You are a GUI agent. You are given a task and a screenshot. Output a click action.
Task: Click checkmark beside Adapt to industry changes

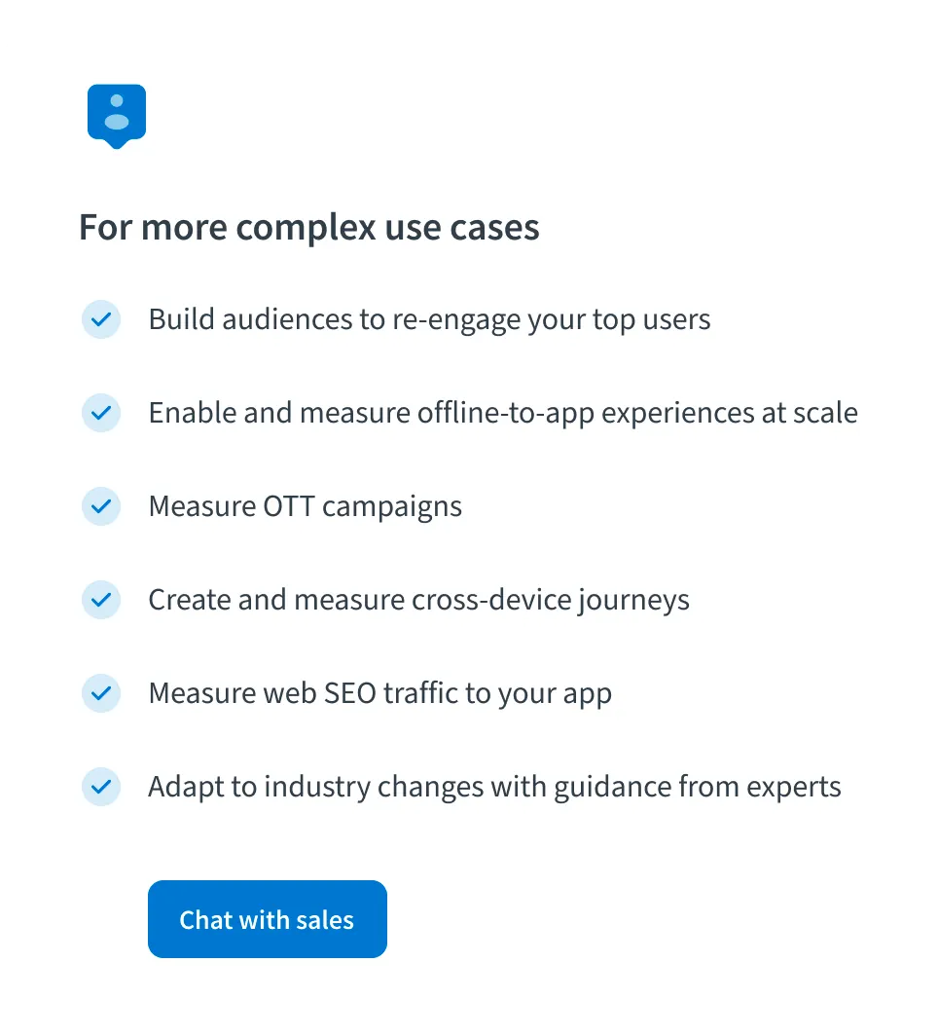(101, 787)
